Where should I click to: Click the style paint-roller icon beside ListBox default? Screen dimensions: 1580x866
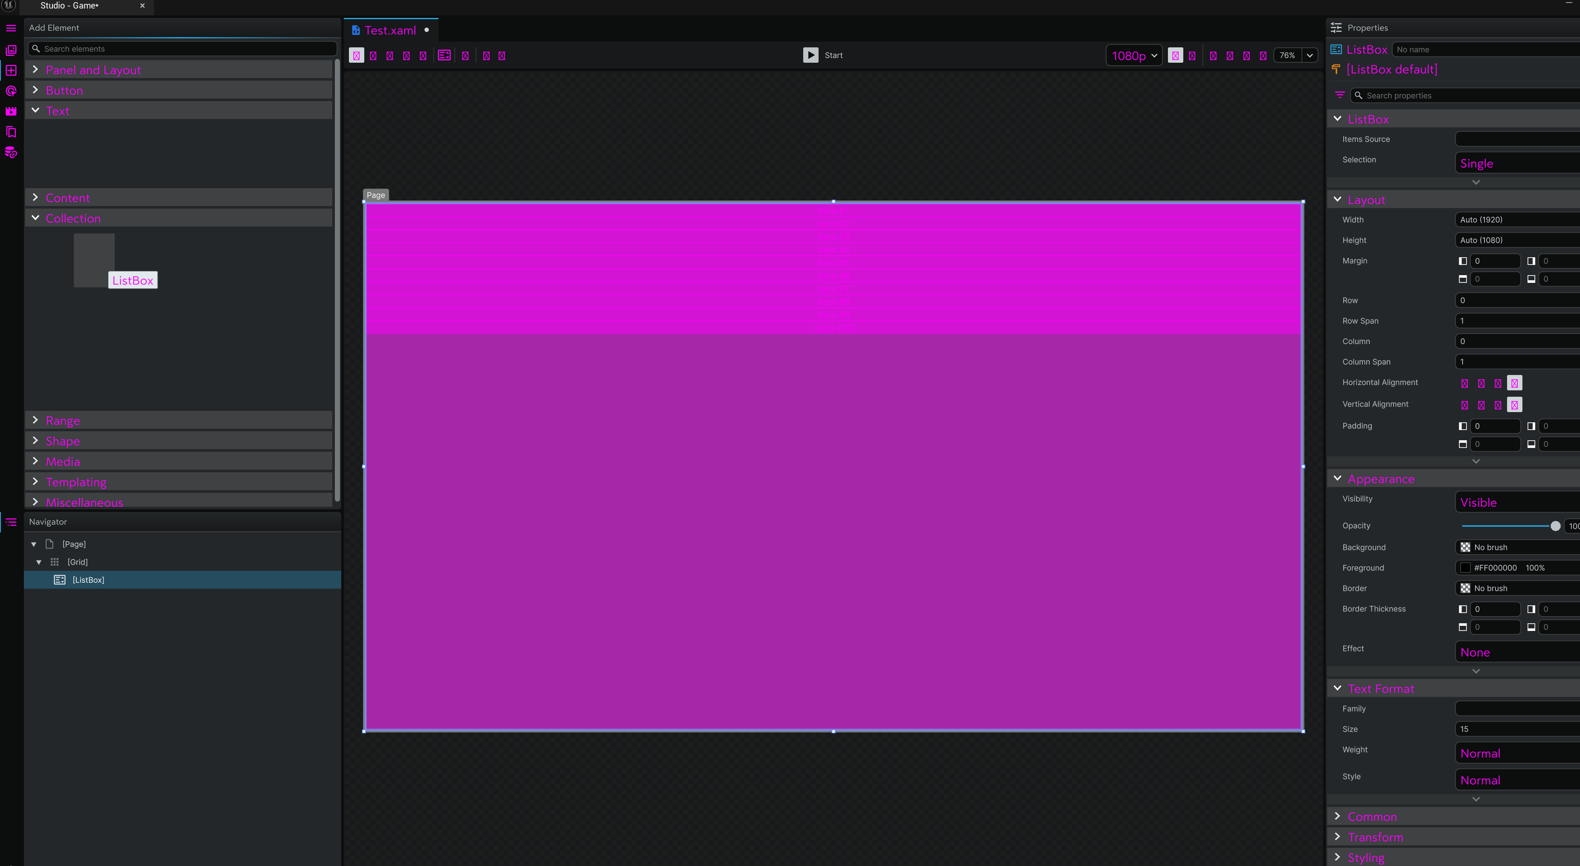coord(1336,69)
